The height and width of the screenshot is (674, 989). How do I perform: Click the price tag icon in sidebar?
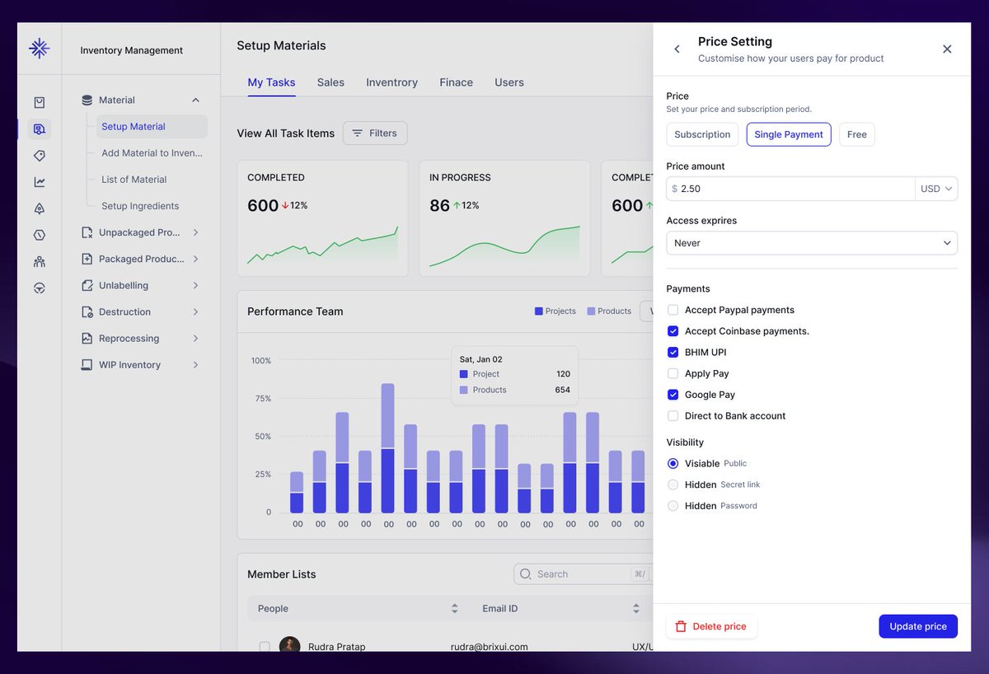(39, 155)
